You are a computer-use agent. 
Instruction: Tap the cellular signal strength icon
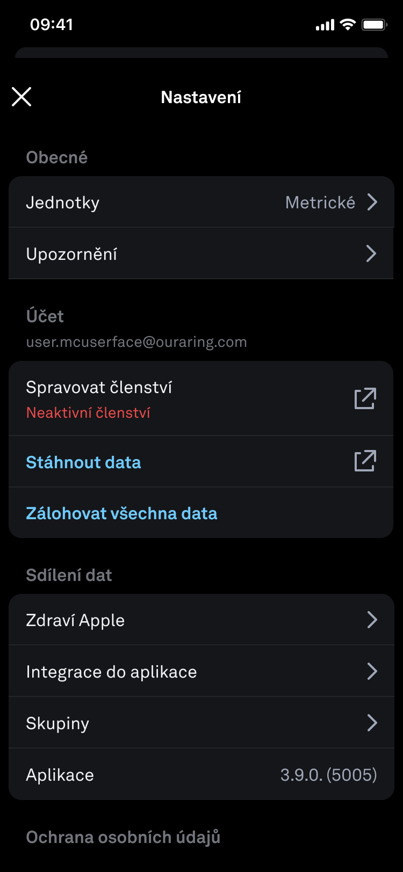[325, 25]
